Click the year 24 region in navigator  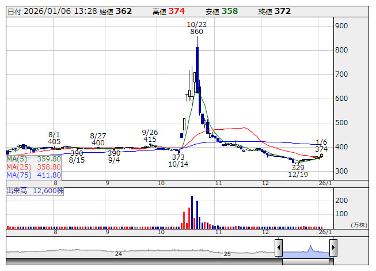coord(119,254)
